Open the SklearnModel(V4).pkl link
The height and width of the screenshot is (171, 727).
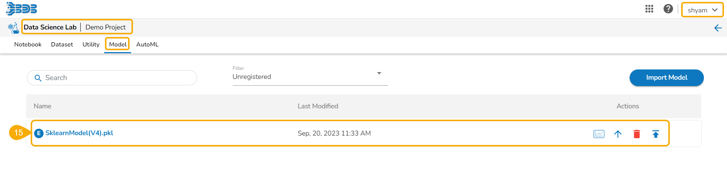tap(79, 133)
